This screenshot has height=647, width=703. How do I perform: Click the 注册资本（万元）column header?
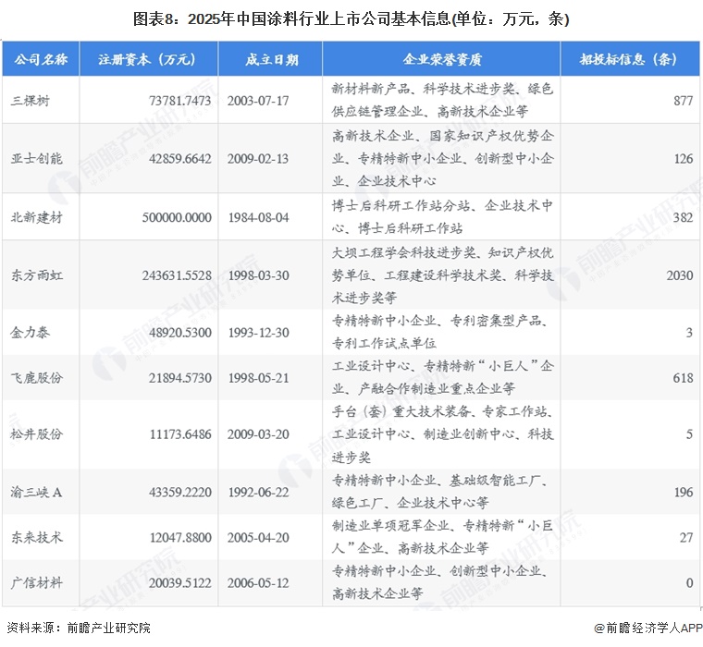(x=147, y=59)
